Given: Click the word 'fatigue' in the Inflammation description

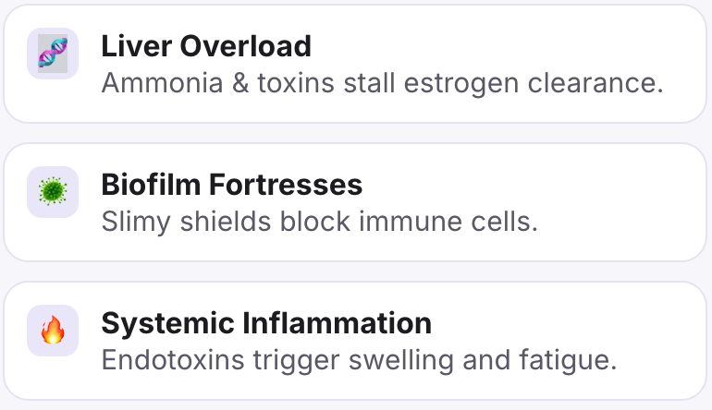Looking at the screenshot, I should click(x=575, y=359).
